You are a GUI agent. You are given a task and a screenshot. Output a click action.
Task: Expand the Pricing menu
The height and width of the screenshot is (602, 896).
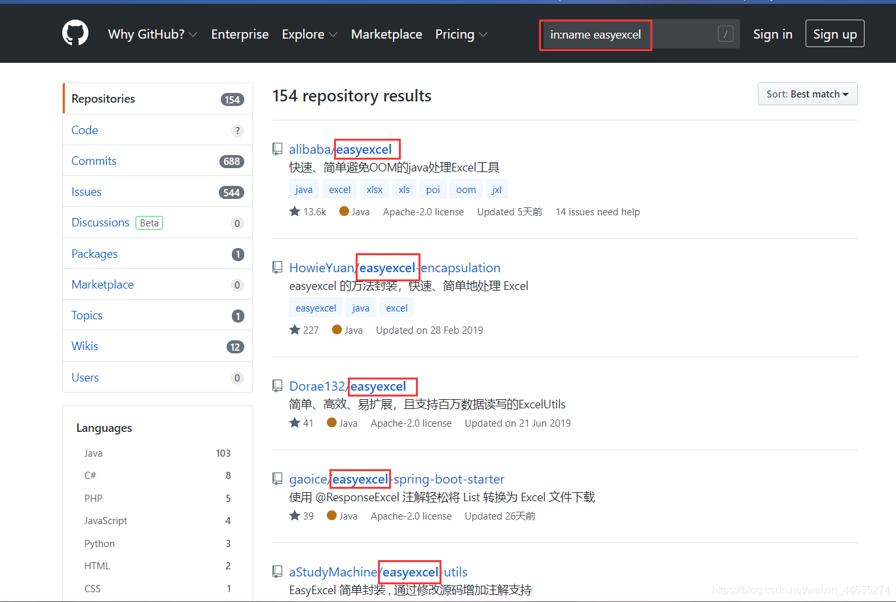pyautogui.click(x=461, y=34)
